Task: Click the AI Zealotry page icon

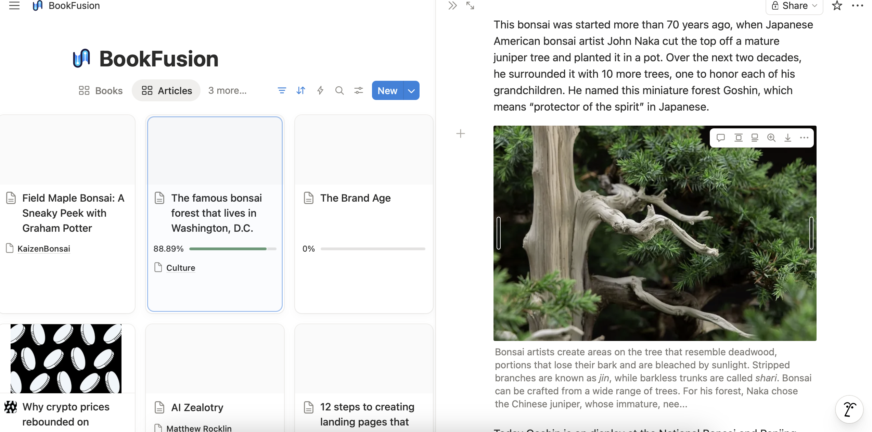Action: click(x=159, y=407)
